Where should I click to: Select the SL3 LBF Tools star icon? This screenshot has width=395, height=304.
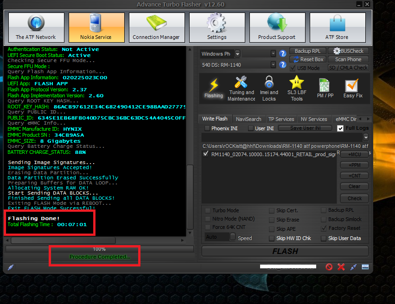click(297, 88)
